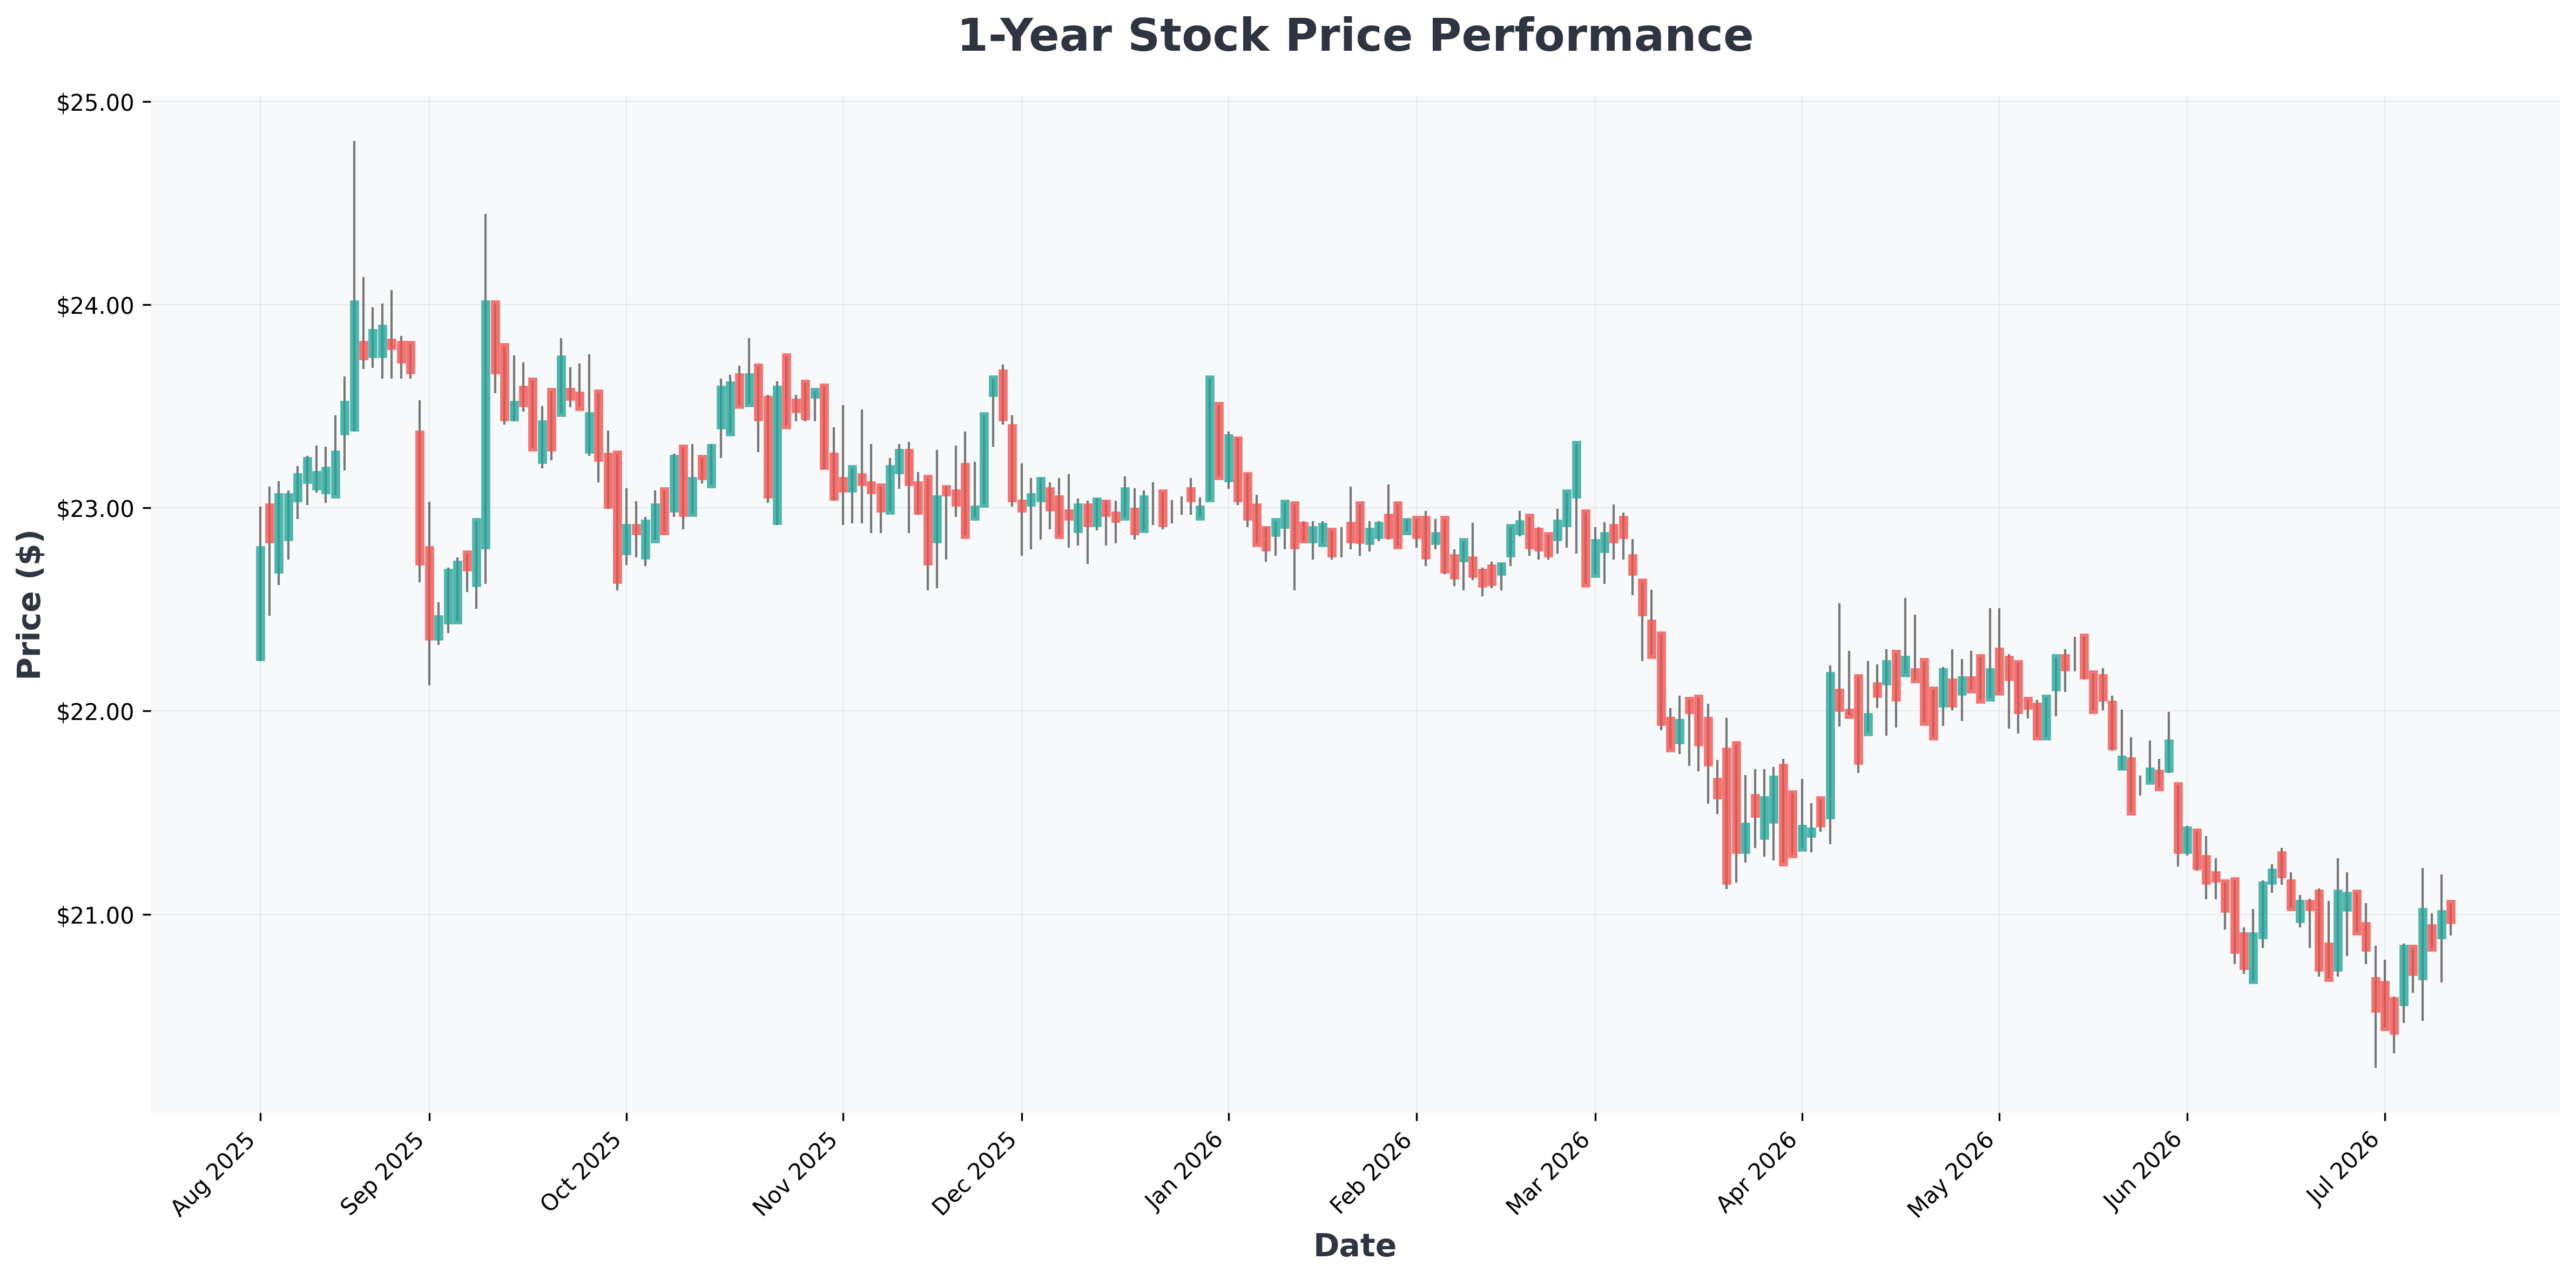Click the 'Price ($)' y-axis label

coord(29,605)
